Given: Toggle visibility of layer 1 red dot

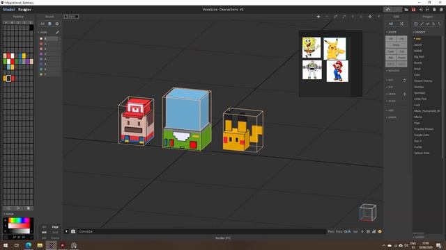Looking at the screenshot, I should point(41,44).
